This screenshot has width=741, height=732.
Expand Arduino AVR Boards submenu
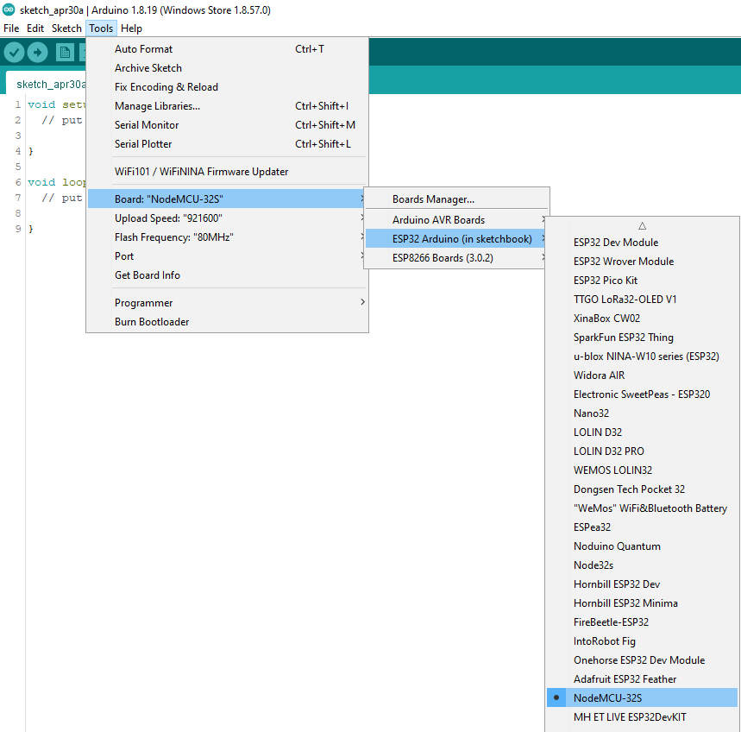456,220
